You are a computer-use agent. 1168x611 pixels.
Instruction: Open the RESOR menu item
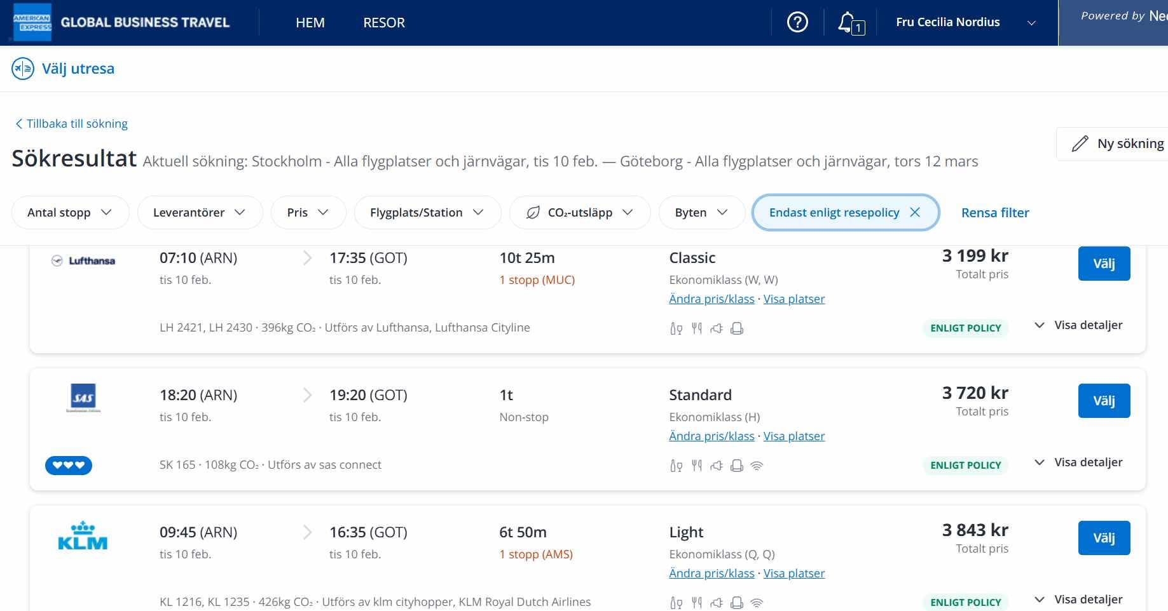tap(384, 23)
